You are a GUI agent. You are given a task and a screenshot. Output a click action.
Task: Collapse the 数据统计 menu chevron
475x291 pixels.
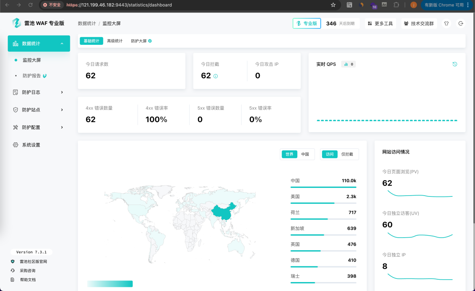point(62,44)
